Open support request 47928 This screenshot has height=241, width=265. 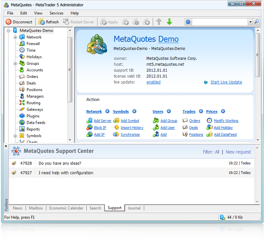click(x=131, y=163)
